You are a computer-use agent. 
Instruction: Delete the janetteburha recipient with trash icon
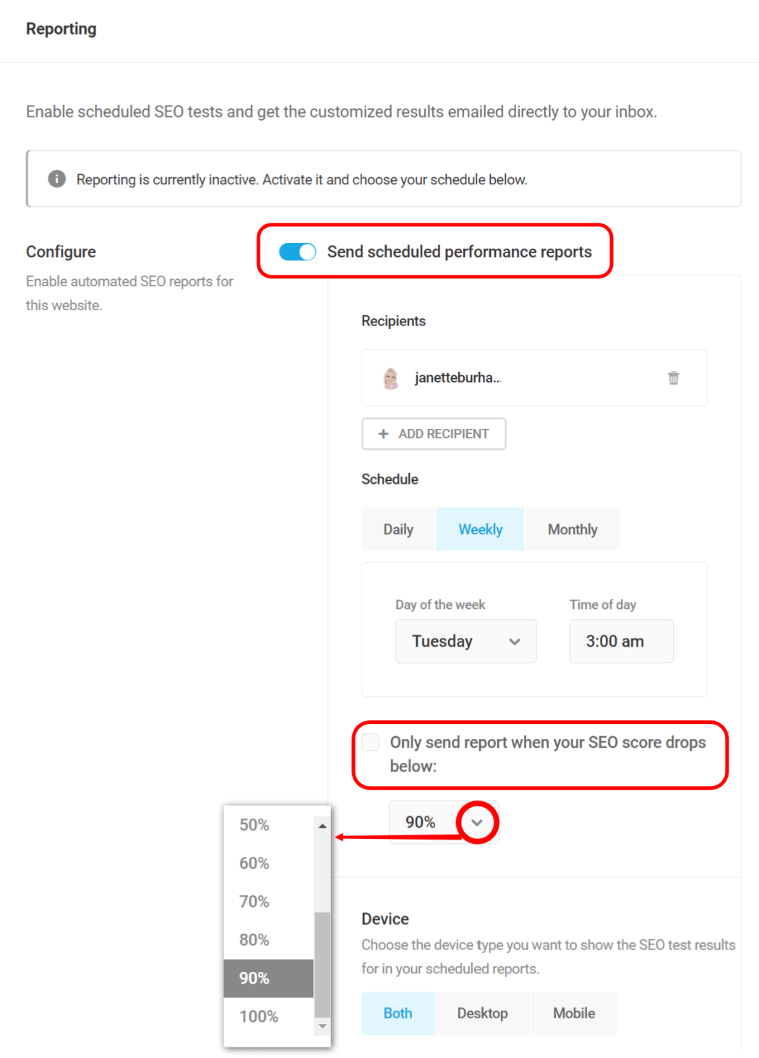point(673,377)
